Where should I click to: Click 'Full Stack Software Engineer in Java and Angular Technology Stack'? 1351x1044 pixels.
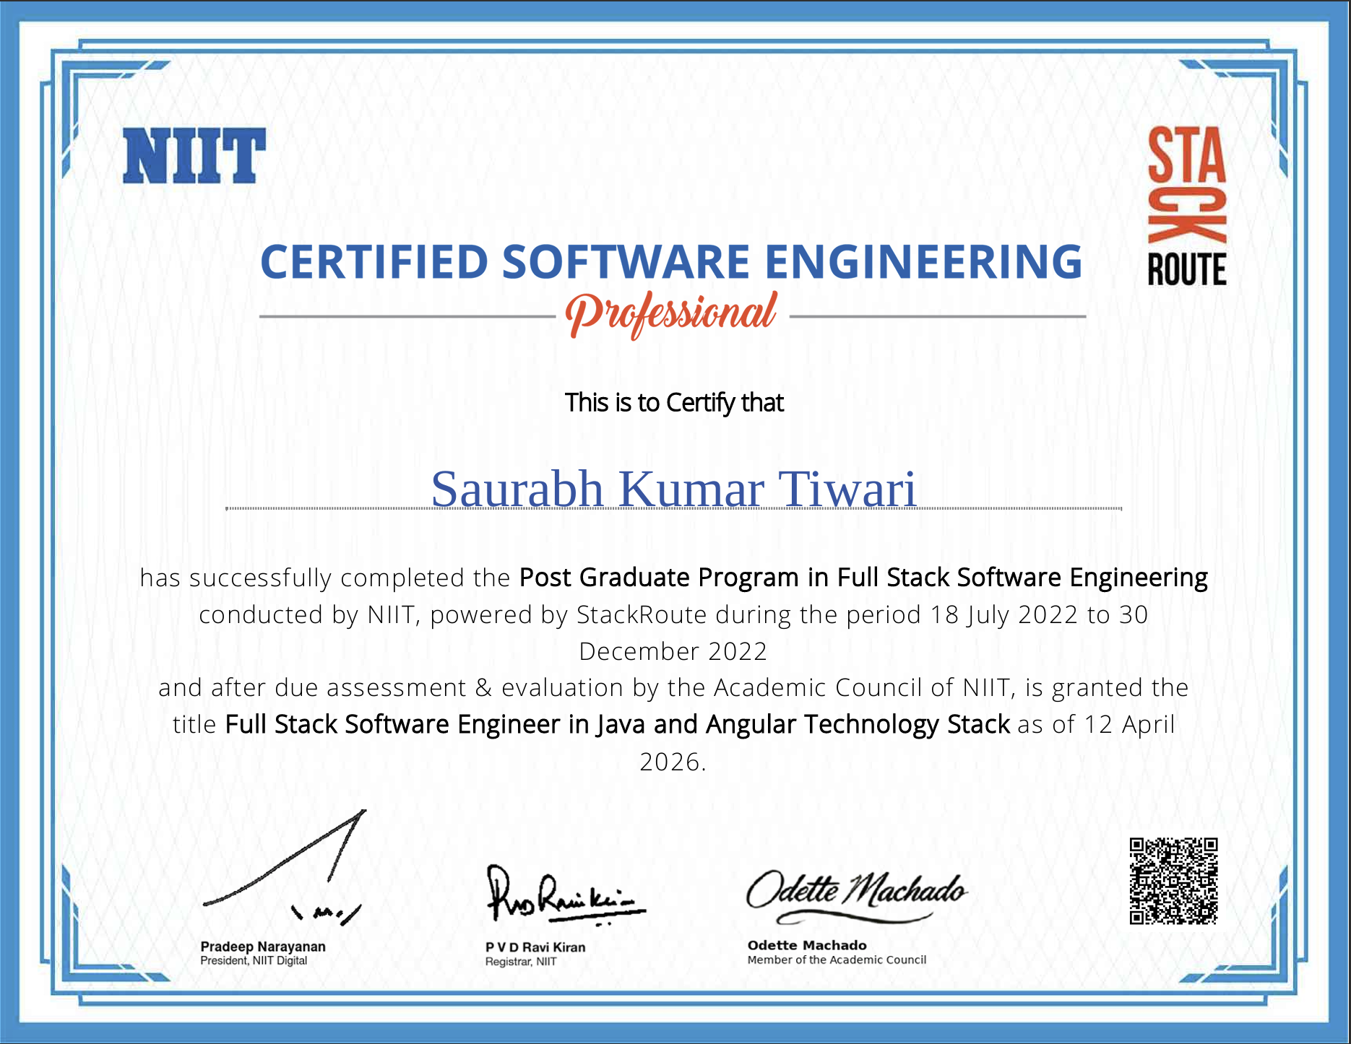click(618, 724)
